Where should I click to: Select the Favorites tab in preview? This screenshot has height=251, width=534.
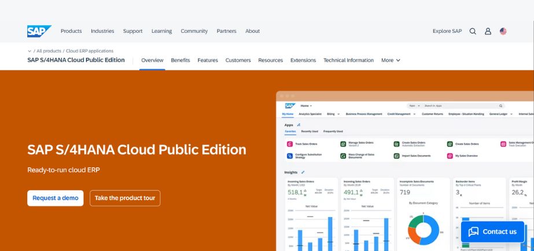290,132
